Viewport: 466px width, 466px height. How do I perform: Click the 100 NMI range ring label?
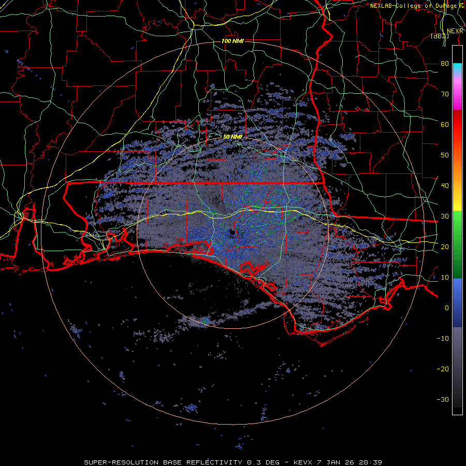pyautogui.click(x=232, y=41)
